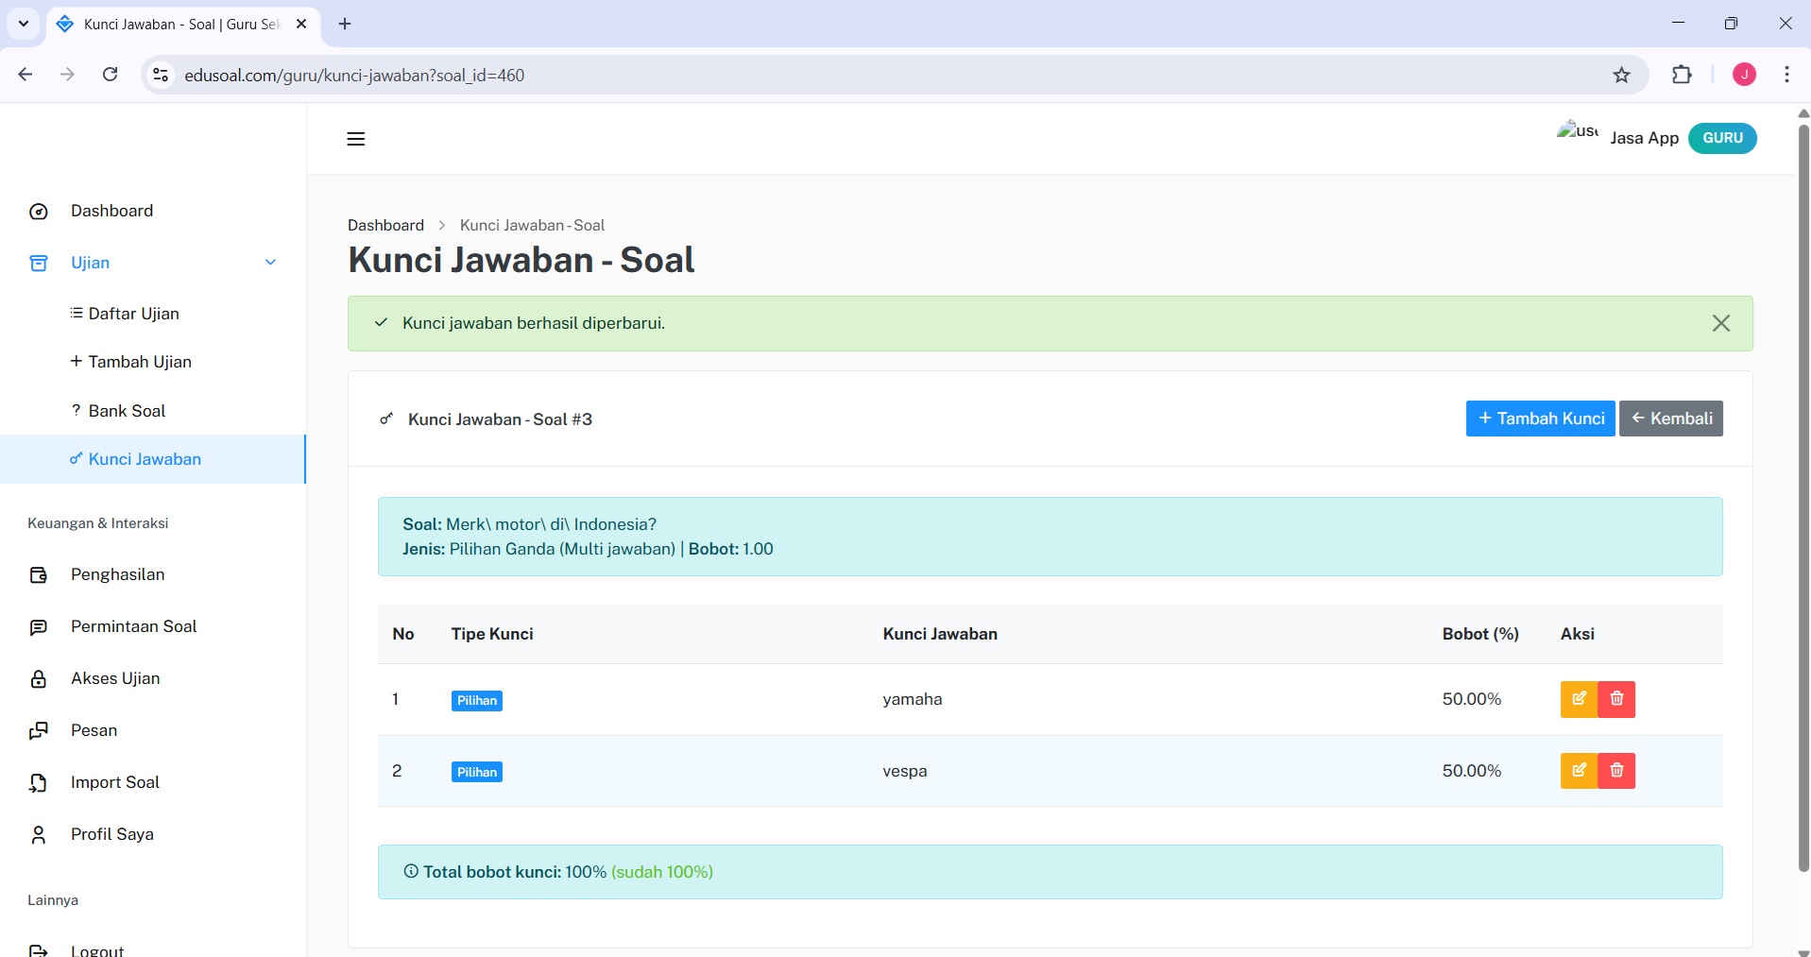Open the tab search dropdown arrow

[x=24, y=24]
